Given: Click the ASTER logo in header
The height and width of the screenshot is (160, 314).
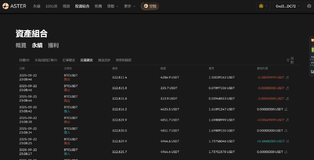Looking at the screenshot, I should pos(15,6).
